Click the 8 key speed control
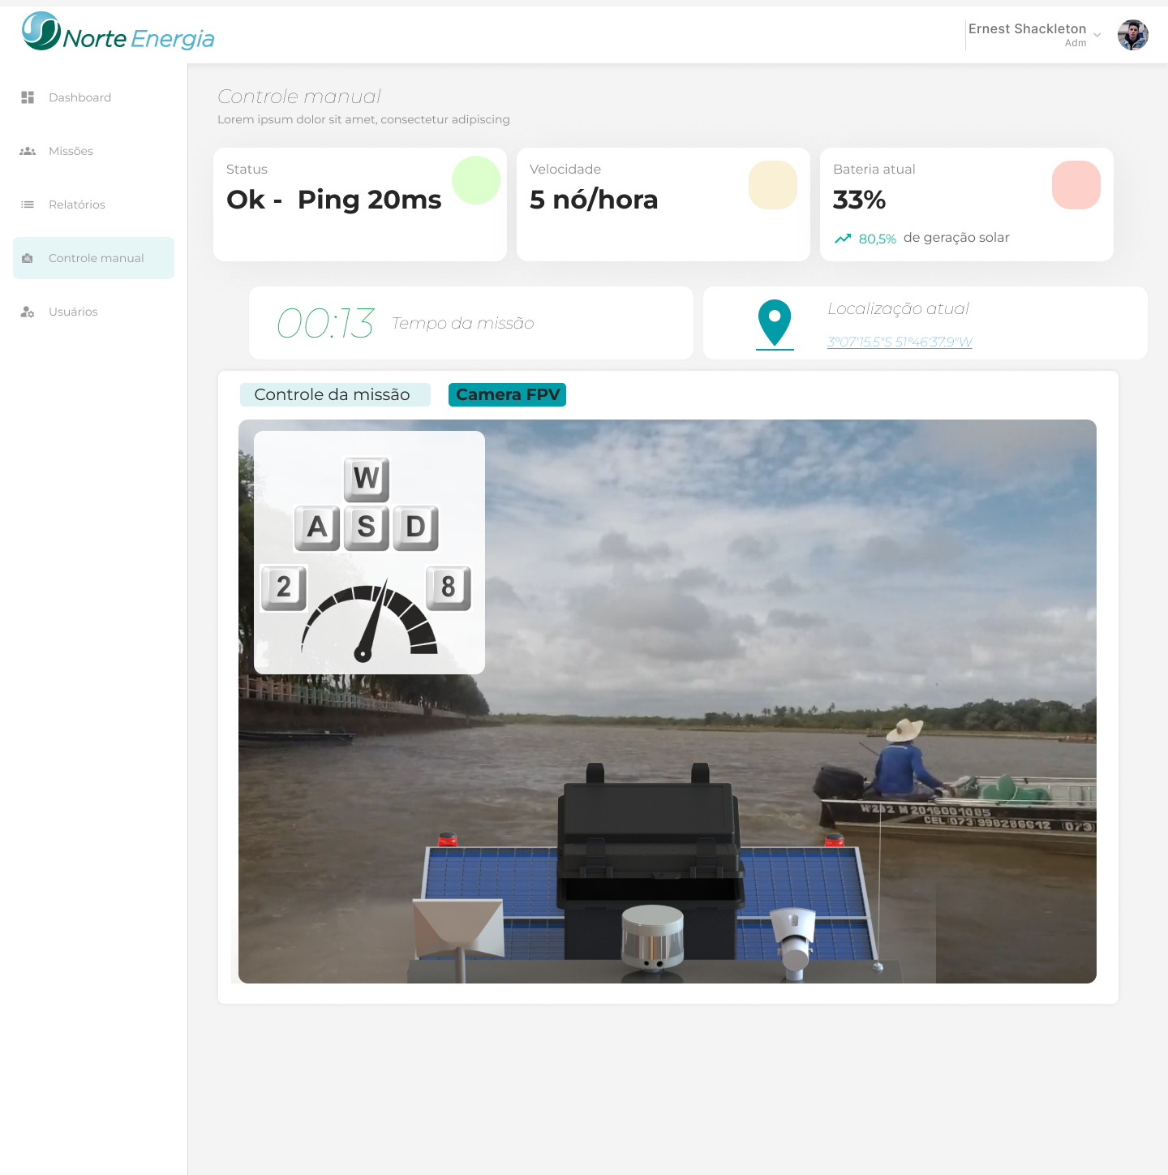1168x1175 pixels. coord(449,587)
